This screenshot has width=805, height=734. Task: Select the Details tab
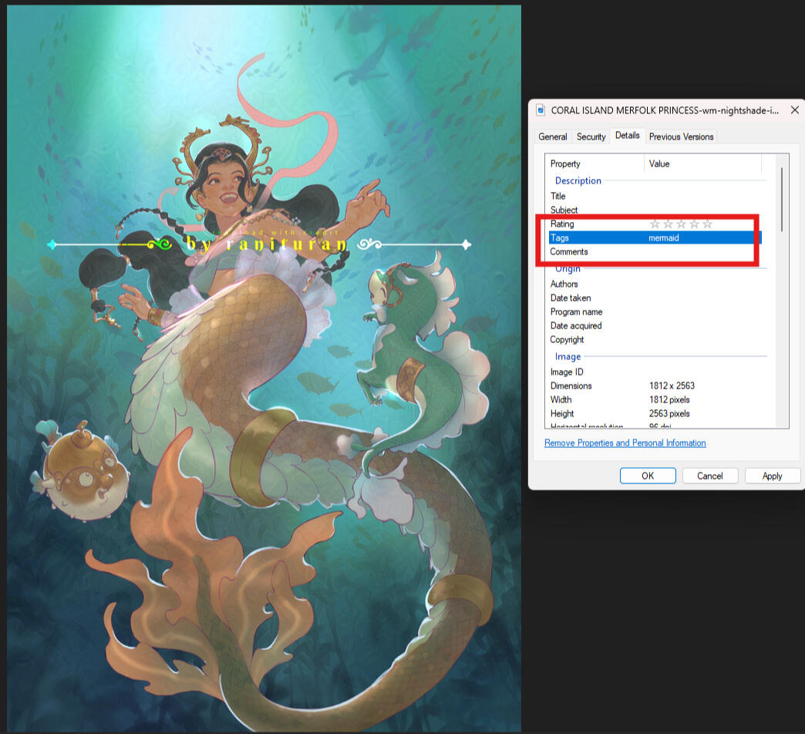pyautogui.click(x=627, y=136)
